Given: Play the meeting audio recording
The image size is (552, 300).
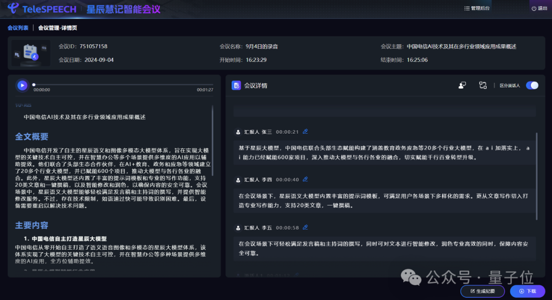Looking at the screenshot, I should pos(22,85).
